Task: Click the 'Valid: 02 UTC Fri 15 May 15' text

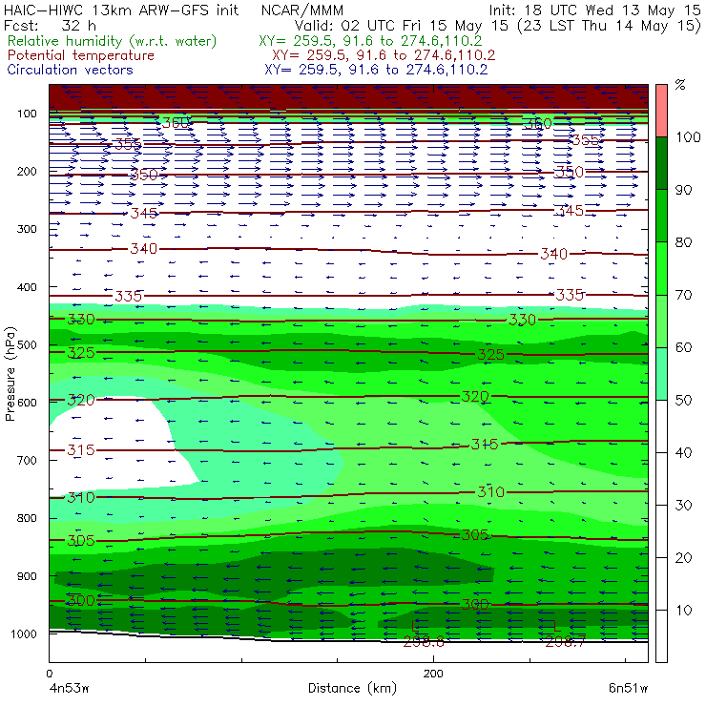Action: (x=403, y=26)
